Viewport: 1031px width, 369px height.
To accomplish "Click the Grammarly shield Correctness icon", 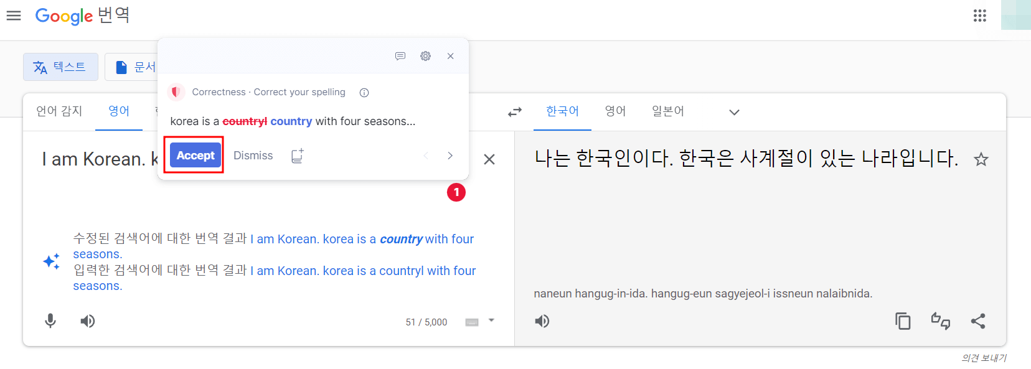I will click(x=176, y=92).
